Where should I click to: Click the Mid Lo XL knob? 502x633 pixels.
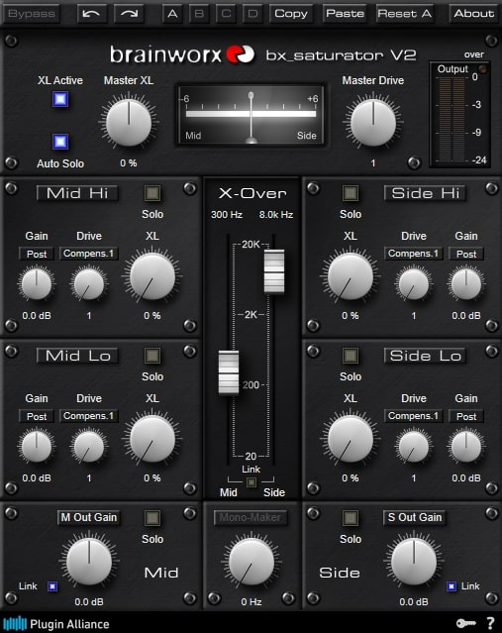pyautogui.click(x=152, y=439)
